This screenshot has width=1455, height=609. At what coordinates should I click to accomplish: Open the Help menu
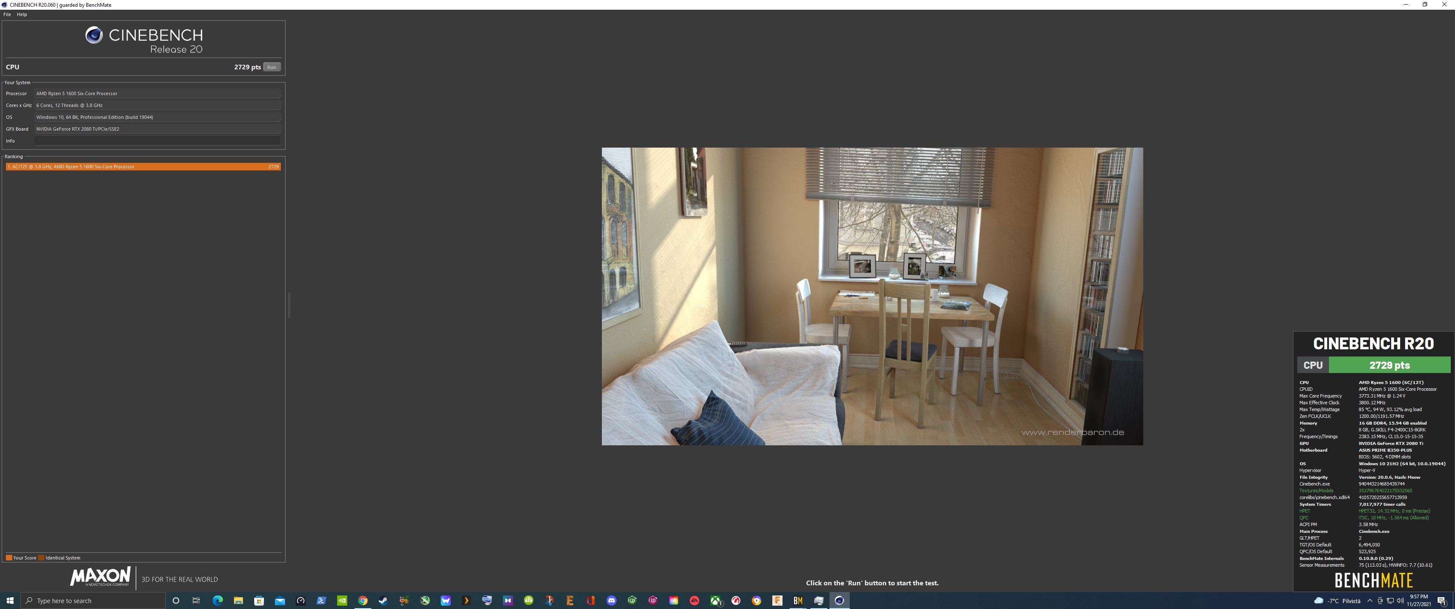pyautogui.click(x=22, y=14)
